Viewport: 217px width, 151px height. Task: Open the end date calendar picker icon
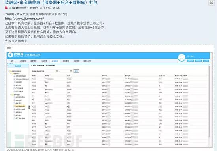(x=71, y=71)
